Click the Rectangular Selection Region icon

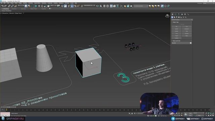pos(32,6)
